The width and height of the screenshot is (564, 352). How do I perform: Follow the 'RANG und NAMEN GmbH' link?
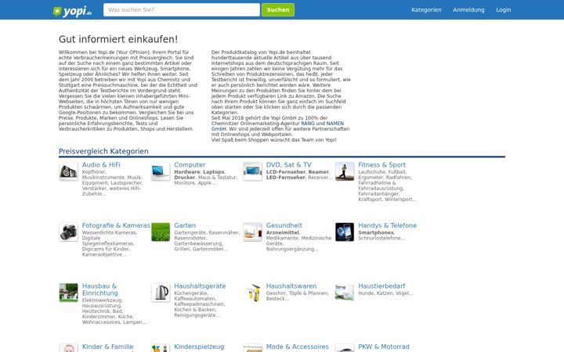pyautogui.click(x=322, y=124)
